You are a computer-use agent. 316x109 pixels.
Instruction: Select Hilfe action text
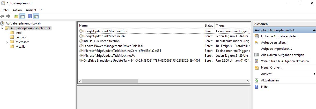tap(264, 87)
